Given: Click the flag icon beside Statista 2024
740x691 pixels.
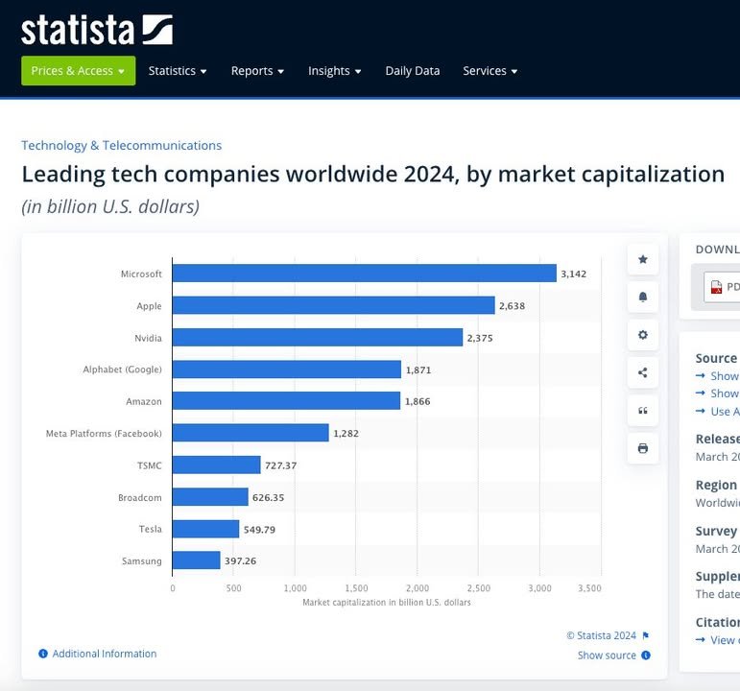Looking at the screenshot, I should tap(645, 635).
